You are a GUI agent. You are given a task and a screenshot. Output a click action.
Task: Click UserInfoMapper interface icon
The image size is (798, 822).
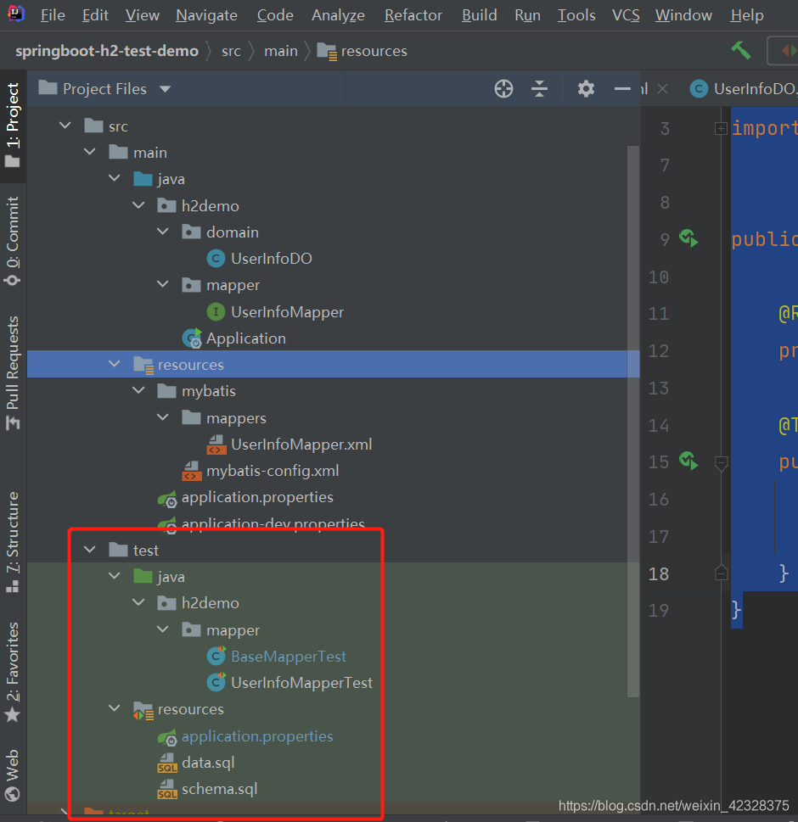(216, 312)
